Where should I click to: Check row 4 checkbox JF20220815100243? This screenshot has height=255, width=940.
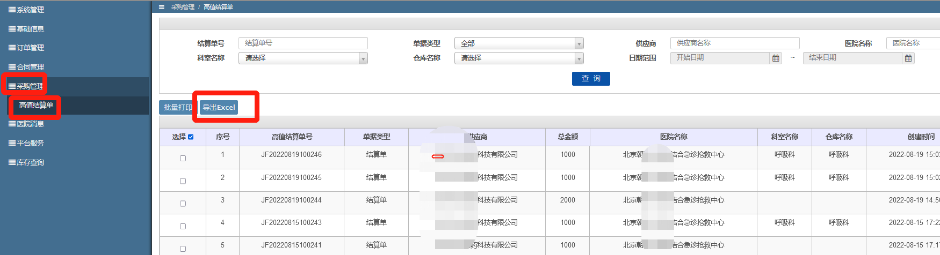tap(183, 226)
